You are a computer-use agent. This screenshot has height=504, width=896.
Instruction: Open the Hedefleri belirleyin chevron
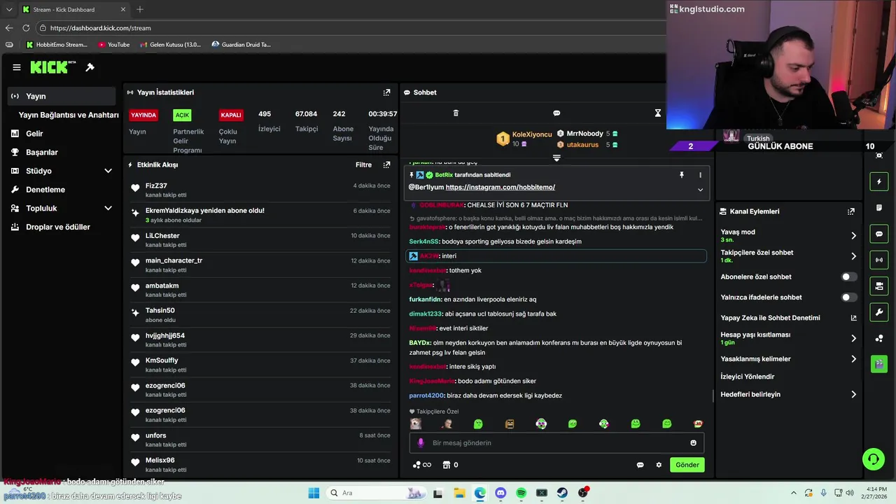[x=853, y=395]
